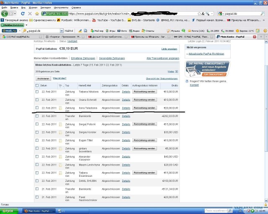This screenshot has width=268, height=214.
Task: Open Ответы in the Mail.ru toolbar
Action: tap(148, 31)
